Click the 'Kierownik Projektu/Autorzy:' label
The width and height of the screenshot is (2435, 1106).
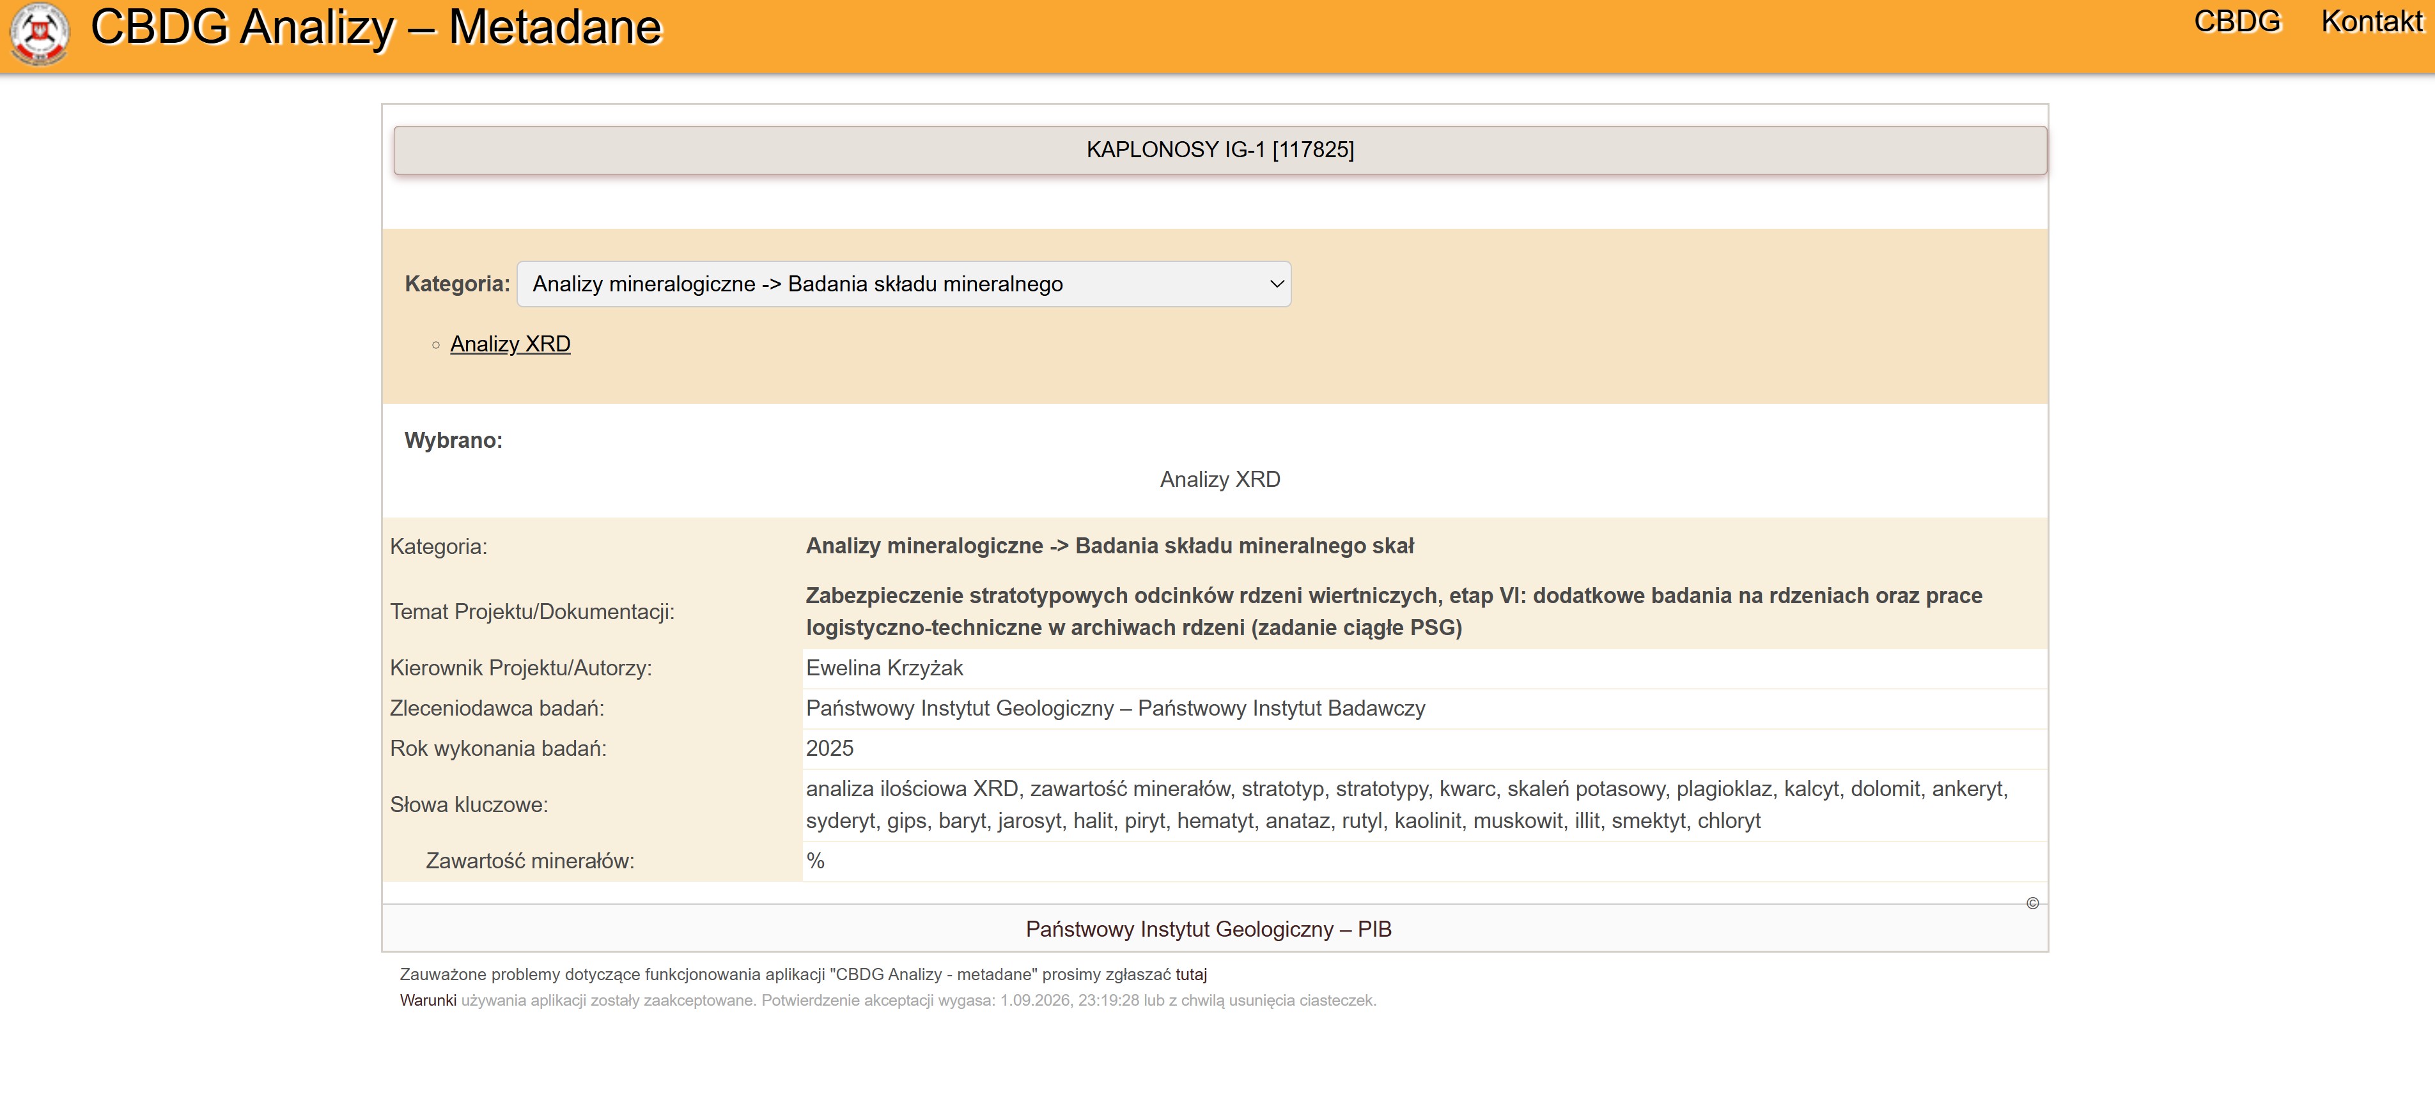click(x=521, y=668)
